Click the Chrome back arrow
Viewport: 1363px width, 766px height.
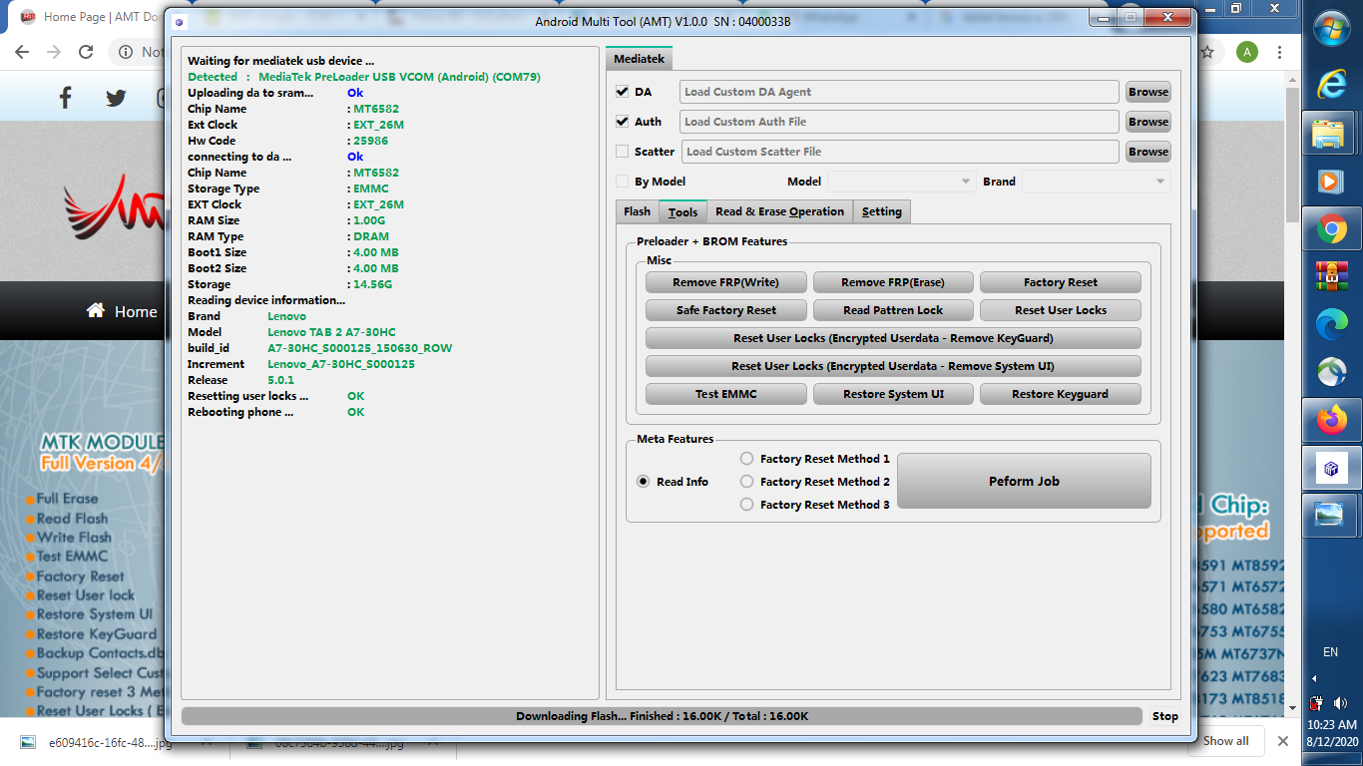[x=24, y=52]
